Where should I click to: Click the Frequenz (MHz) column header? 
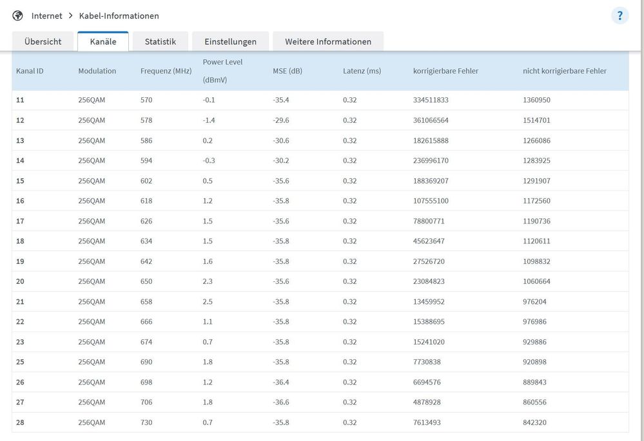click(166, 71)
